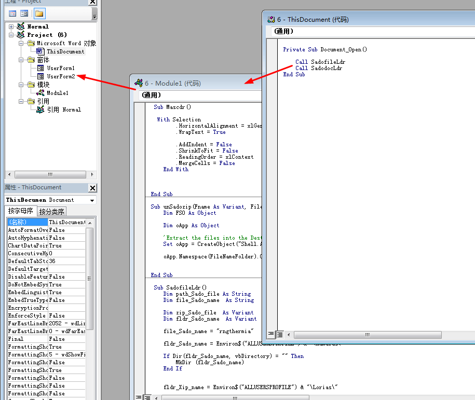The height and width of the screenshot is (400, 475).
Task: Close the Properties panel
Action: (93, 188)
